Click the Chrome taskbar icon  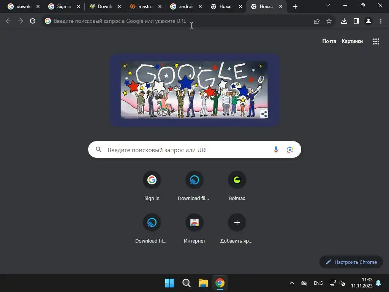point(220,283)
